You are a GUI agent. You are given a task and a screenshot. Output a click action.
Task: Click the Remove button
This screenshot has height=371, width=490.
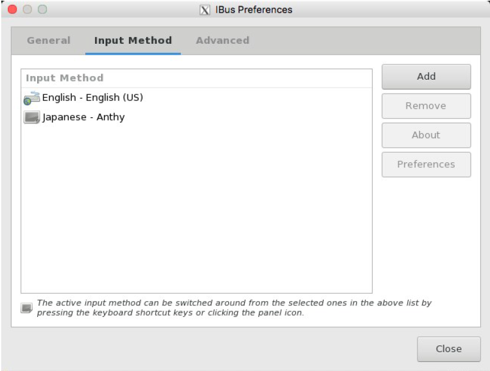pyautogui.click(x=426, y=106)
